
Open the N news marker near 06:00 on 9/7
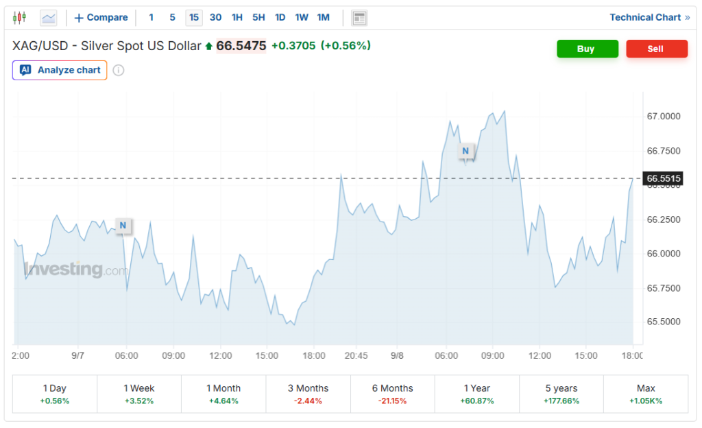(x=123, y=226)
